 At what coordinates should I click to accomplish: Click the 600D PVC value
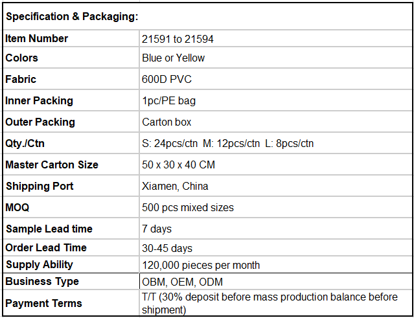click(x=167, y=80)
